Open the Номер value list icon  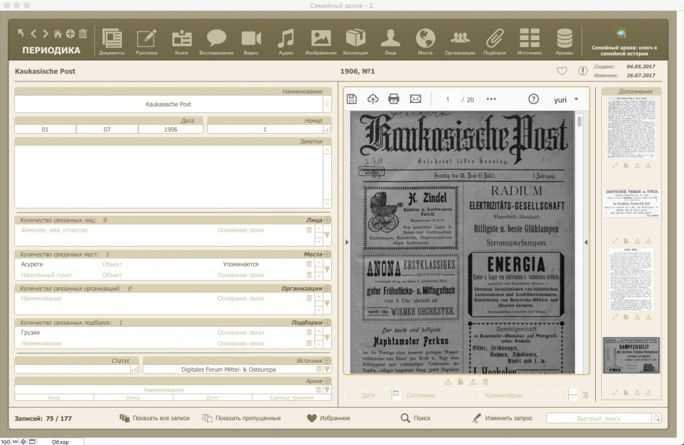pyautogui.click(x=327, y=129)
